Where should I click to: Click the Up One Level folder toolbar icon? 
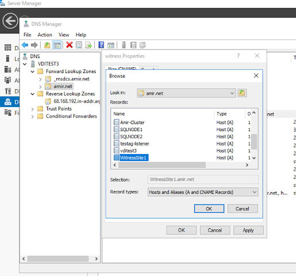tap(47, 45)
